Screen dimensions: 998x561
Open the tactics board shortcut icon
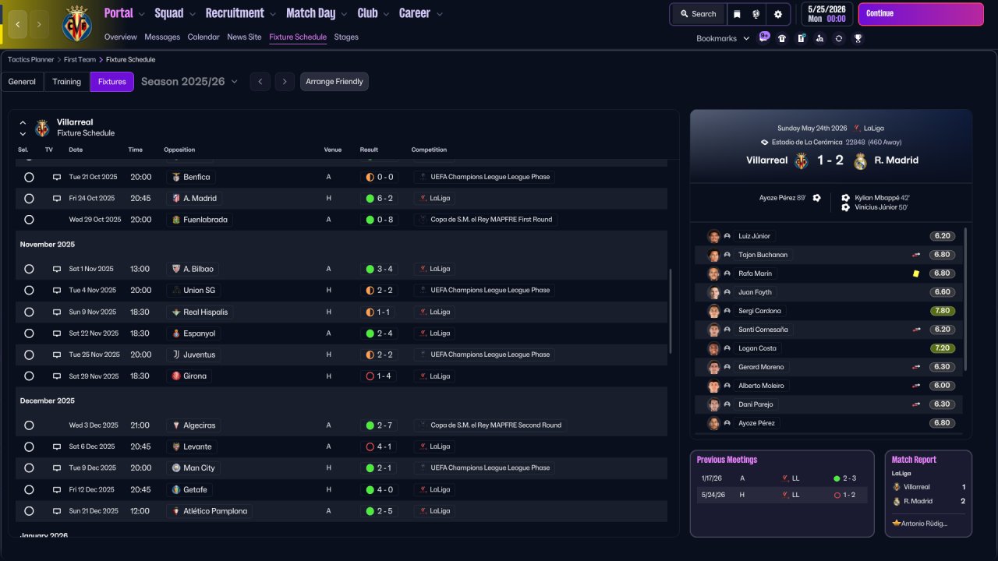(x=801, y=38)
